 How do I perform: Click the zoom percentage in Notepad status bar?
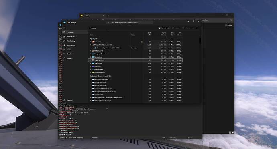pyautogui.click(x=164, y=138)
